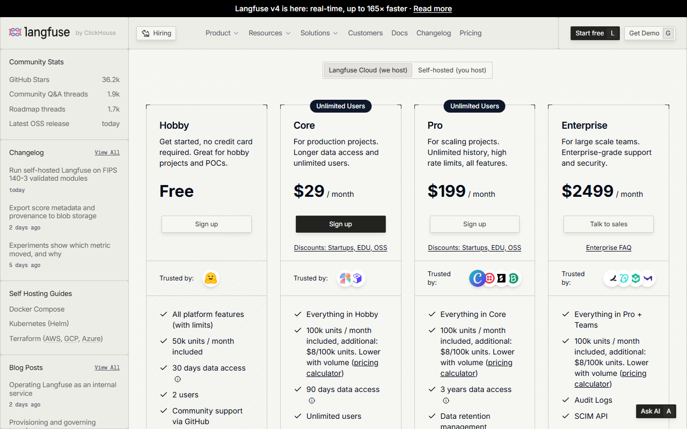Go to the Changelog nav item
The width and height of the screenshot is (687, 429).
434,33
